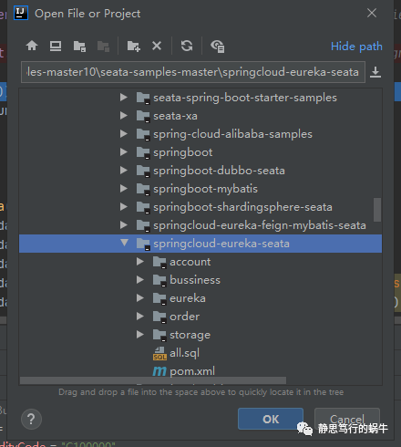Close the Open File or Project dialog
401x447 pixels.
tap(372, 13)
